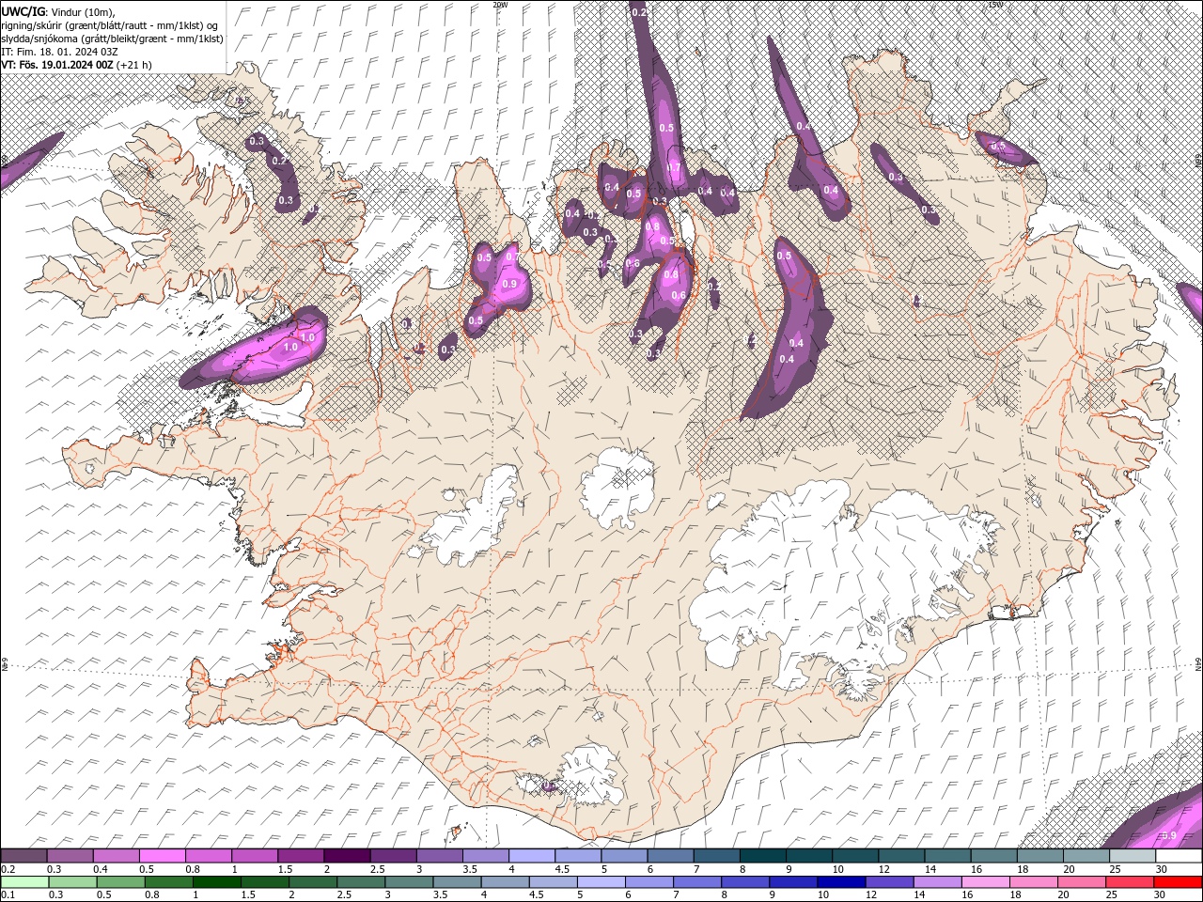
Task: Select the 0.3 swatch in upper legend row
Action: coord(70,856)
